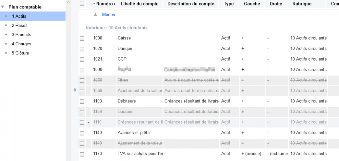Open the 1110 account number link
The width and height of the screenshot is (339, 161).
tap(98, 122)
